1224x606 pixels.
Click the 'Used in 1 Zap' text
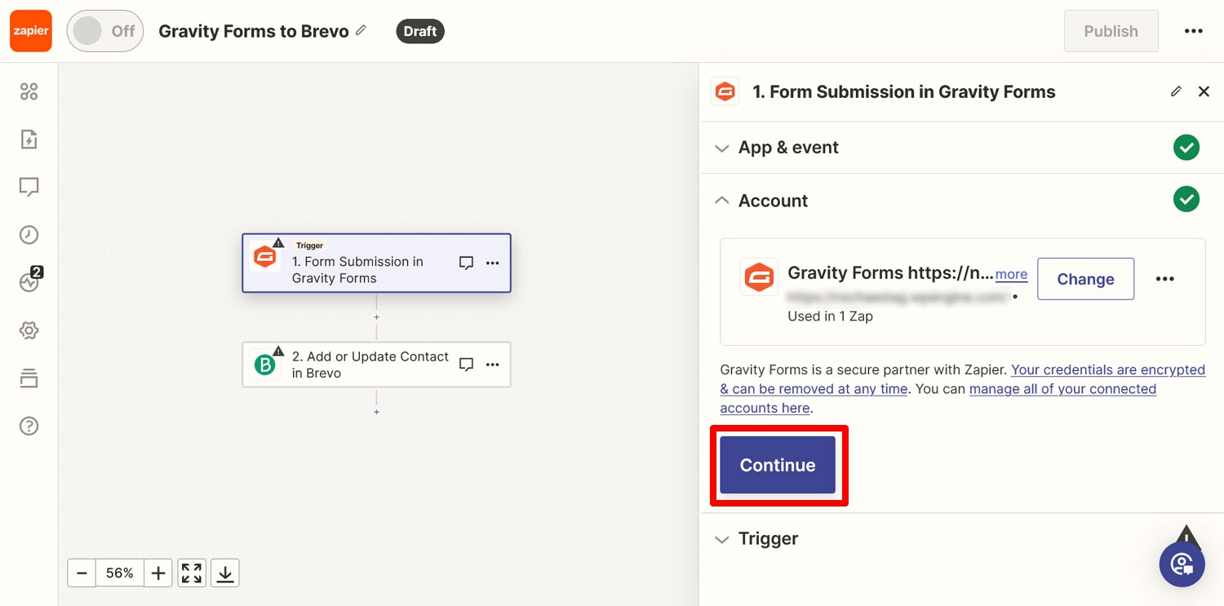(830, 316)
